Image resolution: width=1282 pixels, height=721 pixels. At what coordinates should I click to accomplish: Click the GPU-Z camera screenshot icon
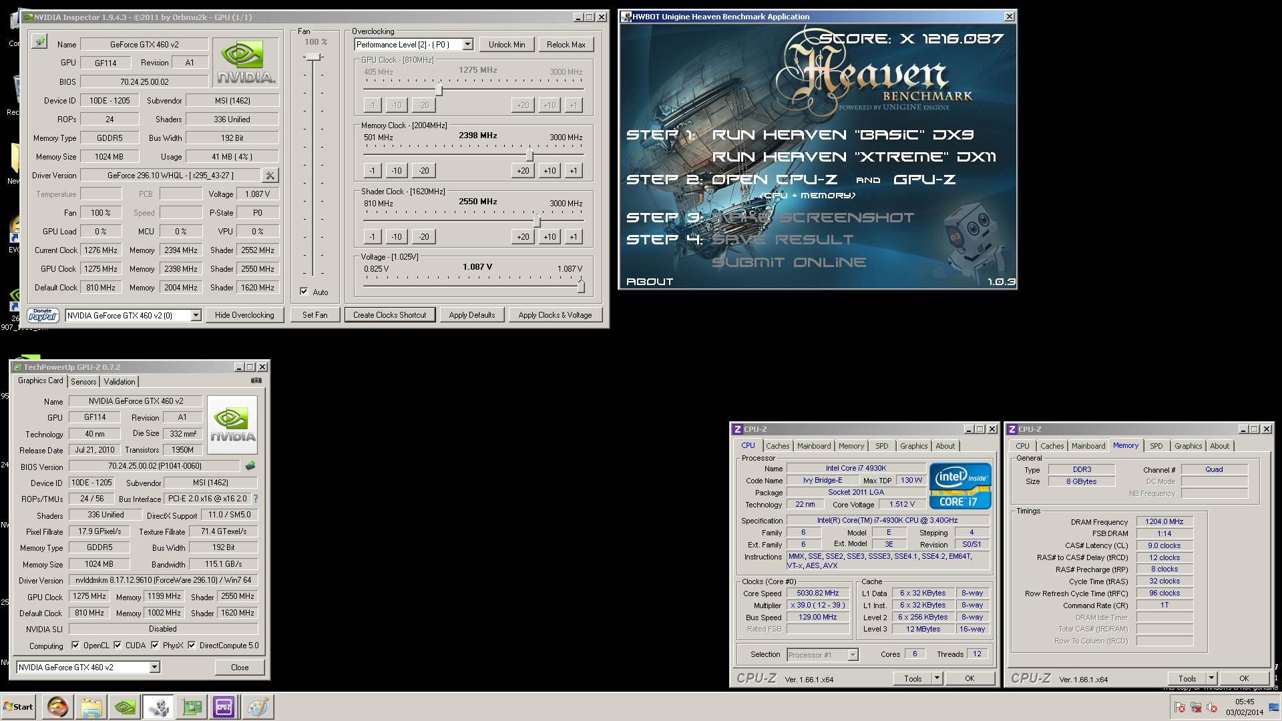click(x=256, y=381)
